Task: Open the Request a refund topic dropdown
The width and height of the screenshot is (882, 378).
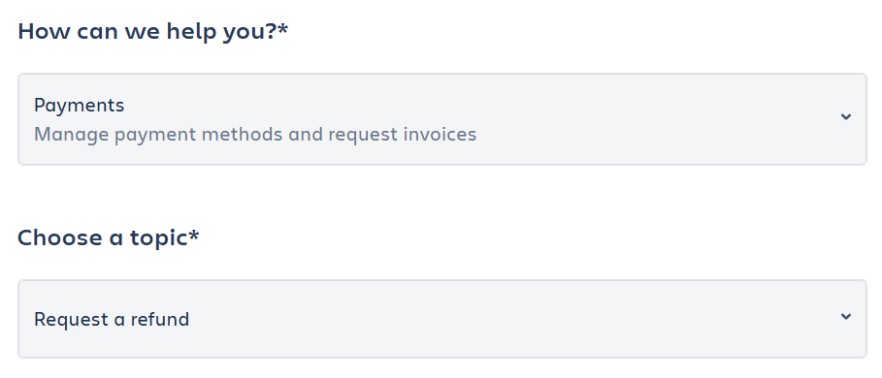Action: coord(442,319)
